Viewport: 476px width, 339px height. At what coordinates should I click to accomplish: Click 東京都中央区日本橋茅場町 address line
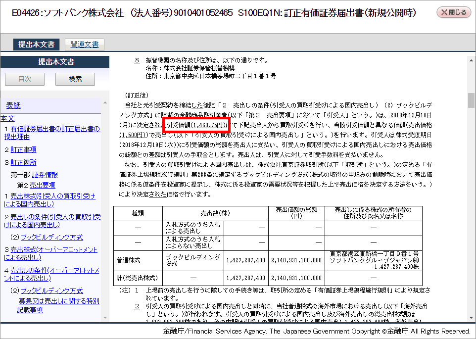(211, 76)
